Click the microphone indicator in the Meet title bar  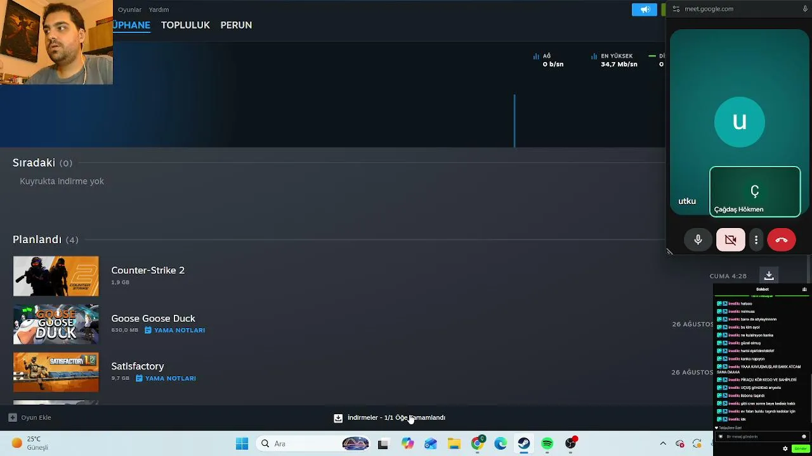(x=805, y=9)
